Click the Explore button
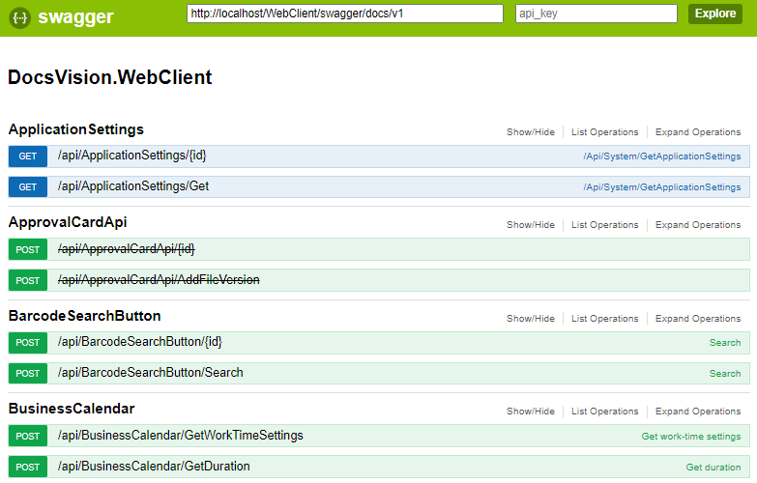Viewport: 757px width, 483px height. (x=714, y=14)
